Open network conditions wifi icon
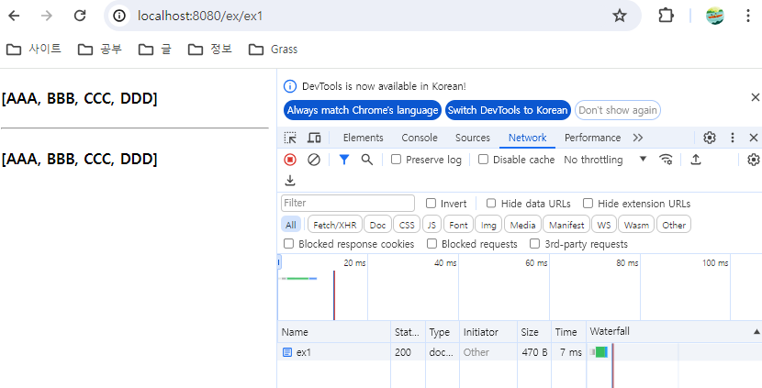 coord(666,160)
